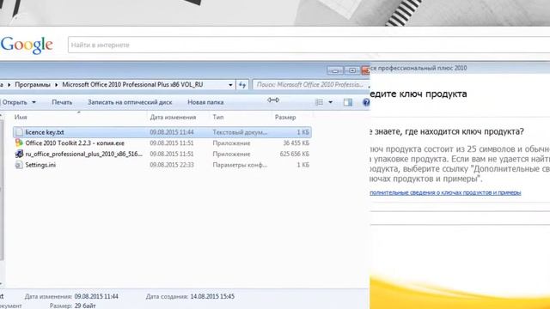Click size 36 455 КБ cell
Viewport: 550px width, 309px height.
pos(296,143)
